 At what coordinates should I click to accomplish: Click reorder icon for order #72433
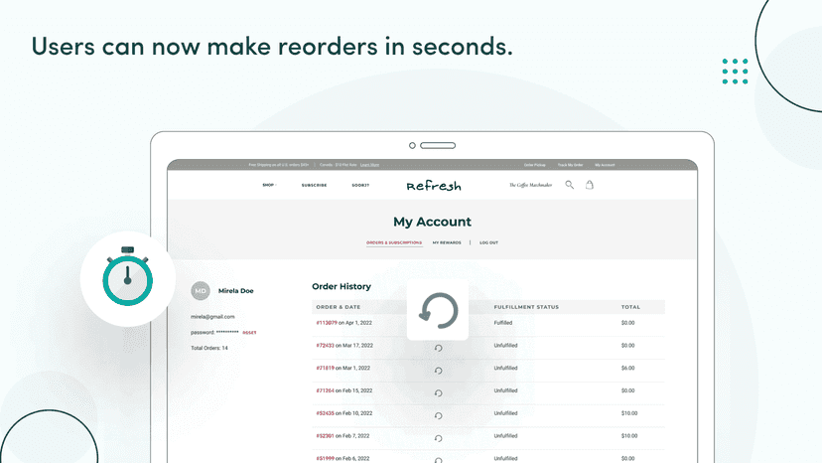click(438, 348)
